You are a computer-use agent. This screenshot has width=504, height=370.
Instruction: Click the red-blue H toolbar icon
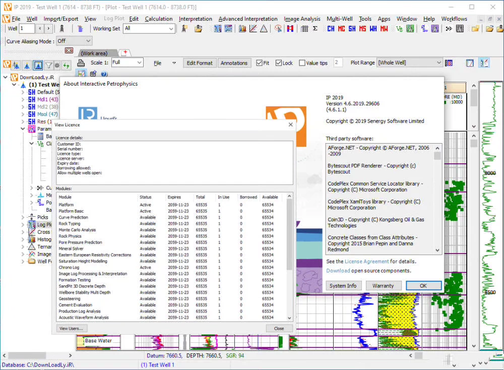[x=290, y=29]
